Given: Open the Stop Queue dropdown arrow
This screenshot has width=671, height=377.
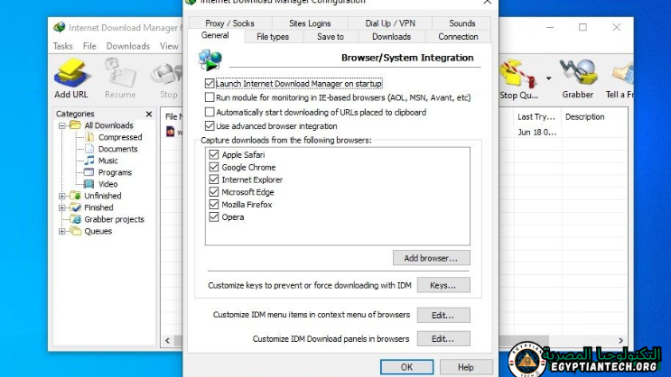Looking at the screenshot, I should (547, 78).
